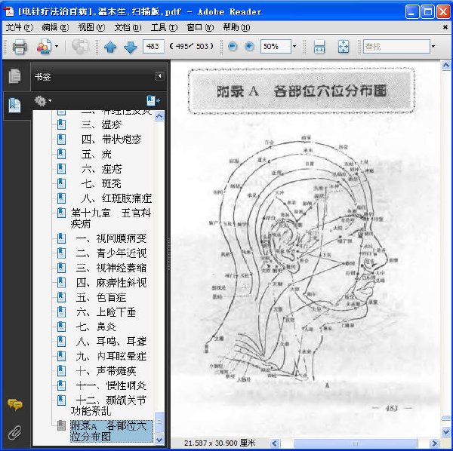Zoom out with the minus button
The width and height of the screenshot is (453, 451).
[233, 47]
